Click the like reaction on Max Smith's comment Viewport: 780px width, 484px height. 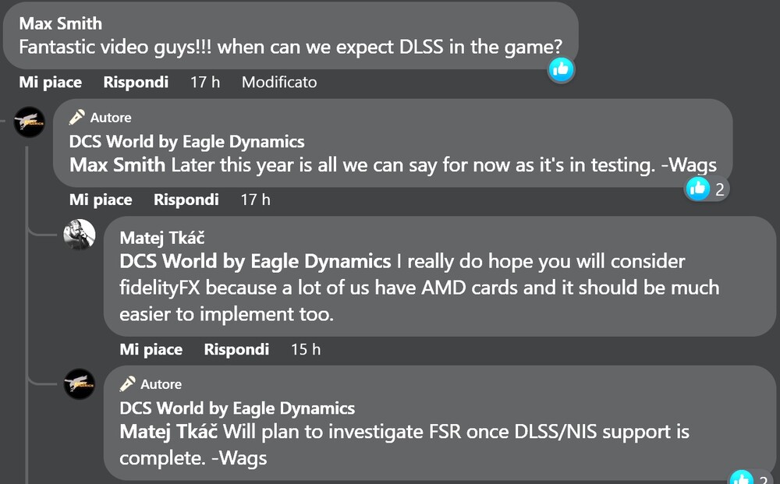(x=561, y=69)
